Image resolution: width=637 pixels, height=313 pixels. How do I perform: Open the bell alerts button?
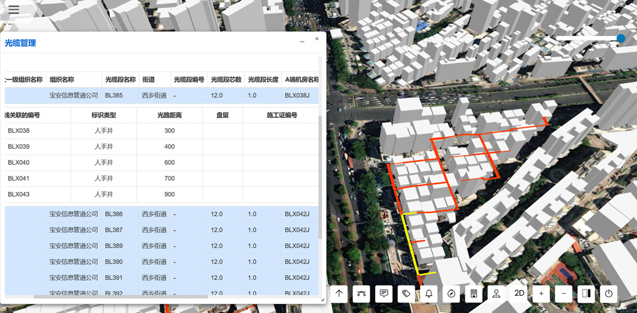[x=429, y=293]
